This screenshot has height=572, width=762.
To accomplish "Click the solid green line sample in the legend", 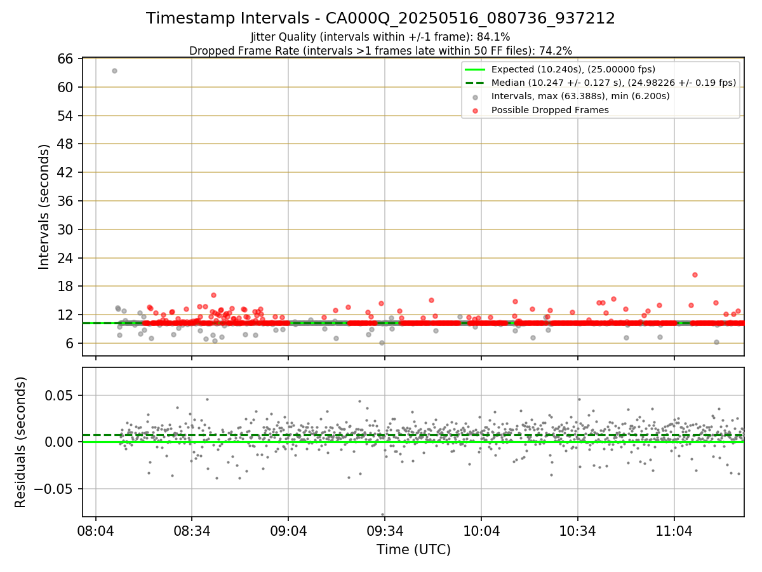I will (475, 69).
